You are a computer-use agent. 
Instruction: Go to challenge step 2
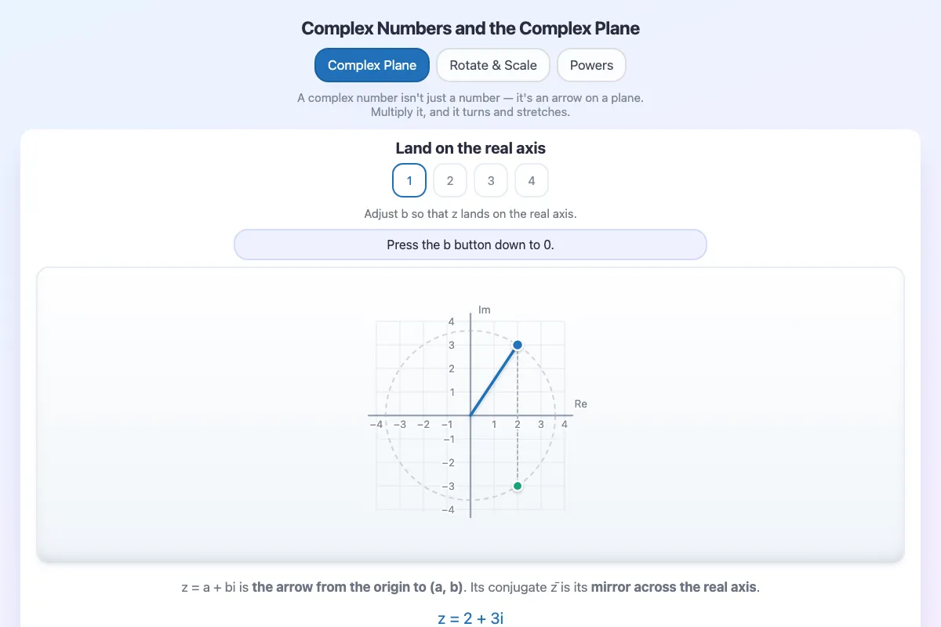click(x=450, y=180)
